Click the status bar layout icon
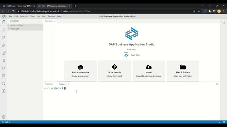The height and width of the screenshot is (127, 227). click(x=224, y=122)
